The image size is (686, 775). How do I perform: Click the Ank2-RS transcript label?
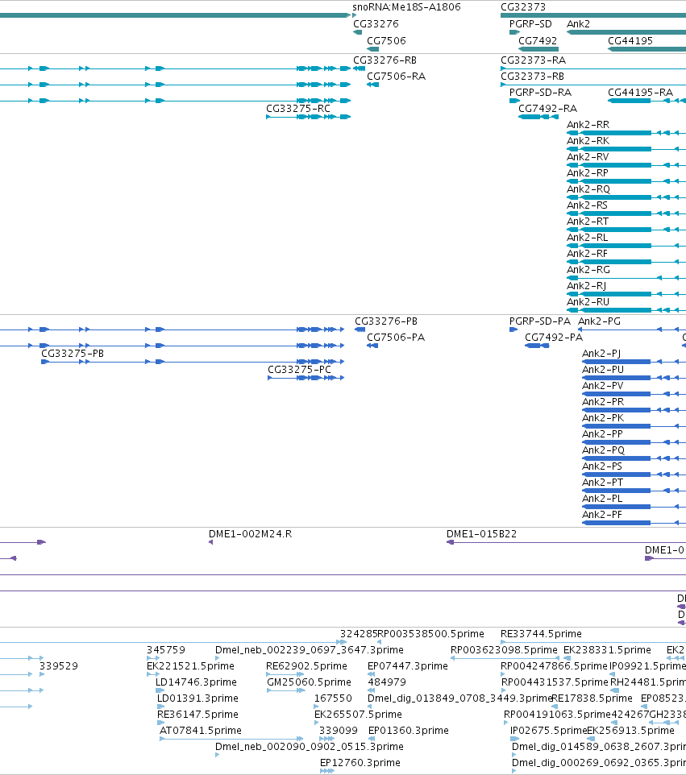point(587,205)
